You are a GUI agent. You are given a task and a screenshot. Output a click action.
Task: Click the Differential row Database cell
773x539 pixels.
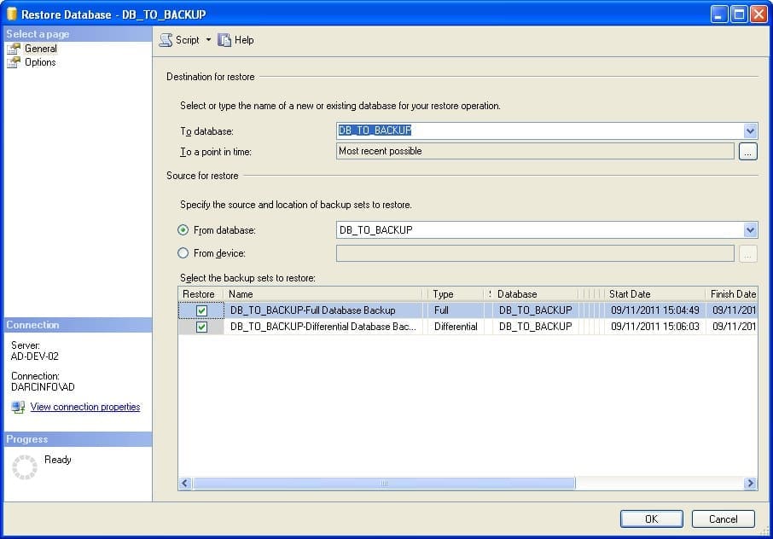click(x=535, y=327)
